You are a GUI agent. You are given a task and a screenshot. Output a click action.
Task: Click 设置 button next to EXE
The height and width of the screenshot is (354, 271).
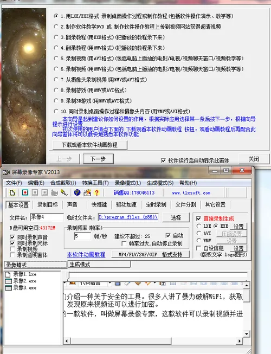click(238, 226)
